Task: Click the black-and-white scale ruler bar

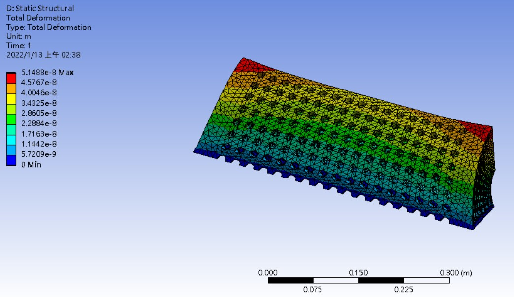Action: pyautogui.click(x=358, y=281)
